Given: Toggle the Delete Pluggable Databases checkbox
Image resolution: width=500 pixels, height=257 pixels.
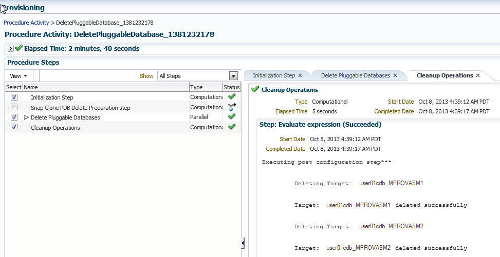Looking at the screenshot, I should pos(14,117).
